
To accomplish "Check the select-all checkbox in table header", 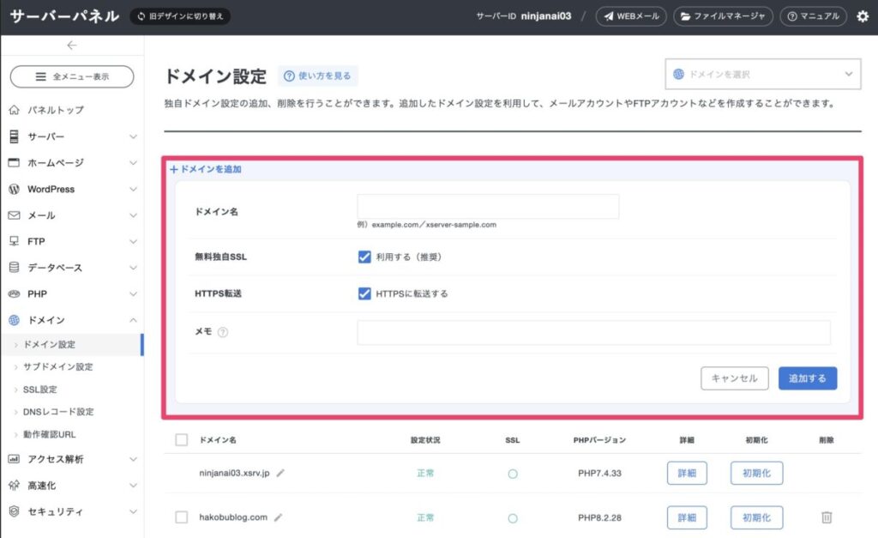I will tap(181, 440).
